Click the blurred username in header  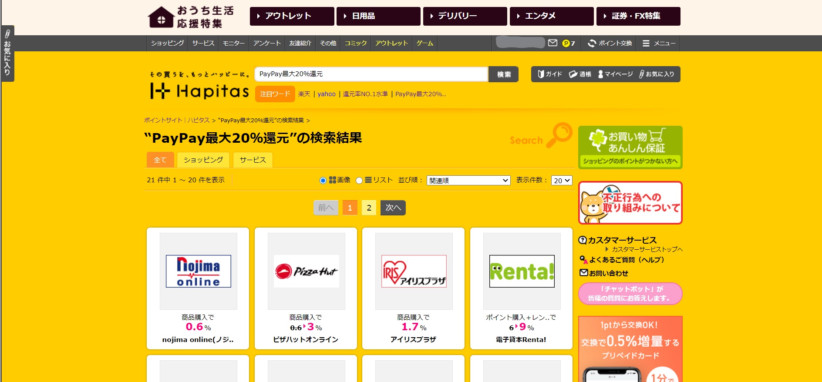520,43
